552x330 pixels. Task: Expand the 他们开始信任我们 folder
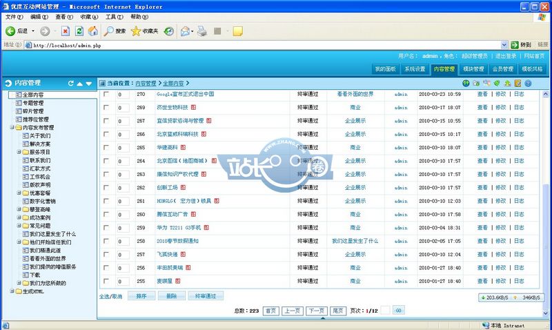[19, 242]
